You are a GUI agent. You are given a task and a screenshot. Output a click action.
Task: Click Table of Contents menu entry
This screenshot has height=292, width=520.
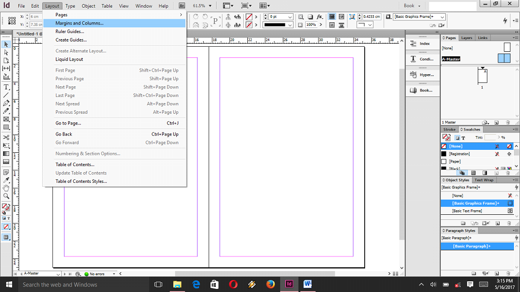[75, 165]
